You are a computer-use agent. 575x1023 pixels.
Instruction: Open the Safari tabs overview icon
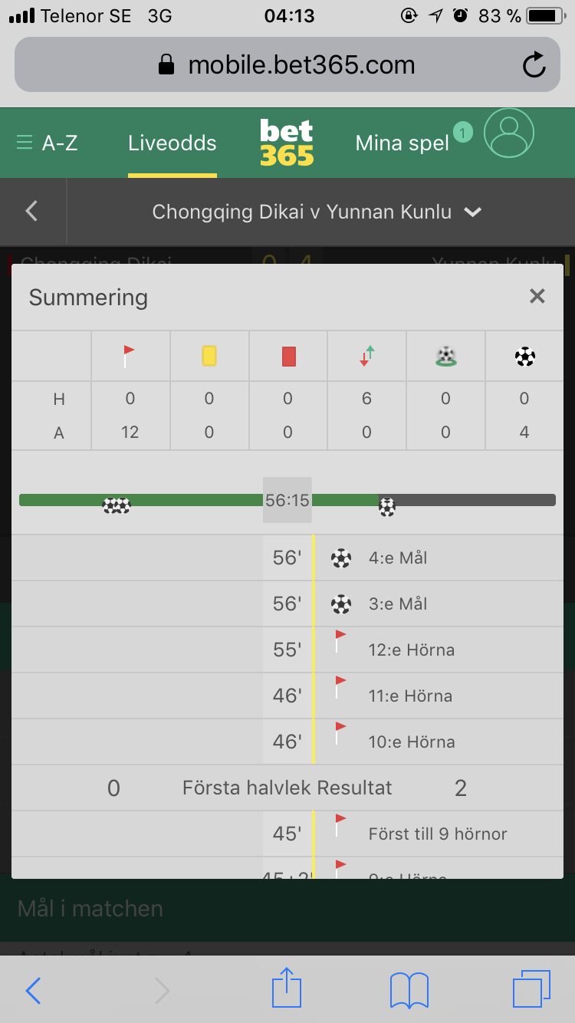[x=532, y=989]
